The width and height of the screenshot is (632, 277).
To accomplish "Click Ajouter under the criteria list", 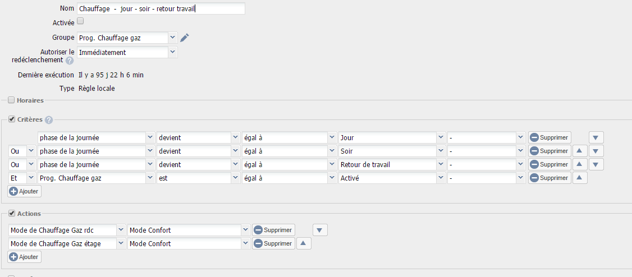I will tap(25, 191).
